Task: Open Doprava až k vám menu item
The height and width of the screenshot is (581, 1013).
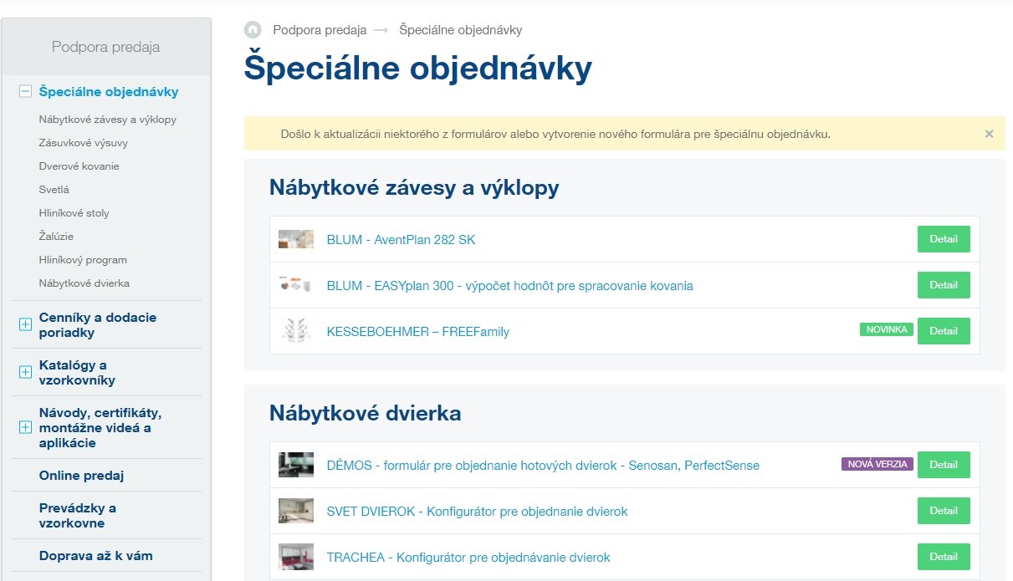Action: 95,556
